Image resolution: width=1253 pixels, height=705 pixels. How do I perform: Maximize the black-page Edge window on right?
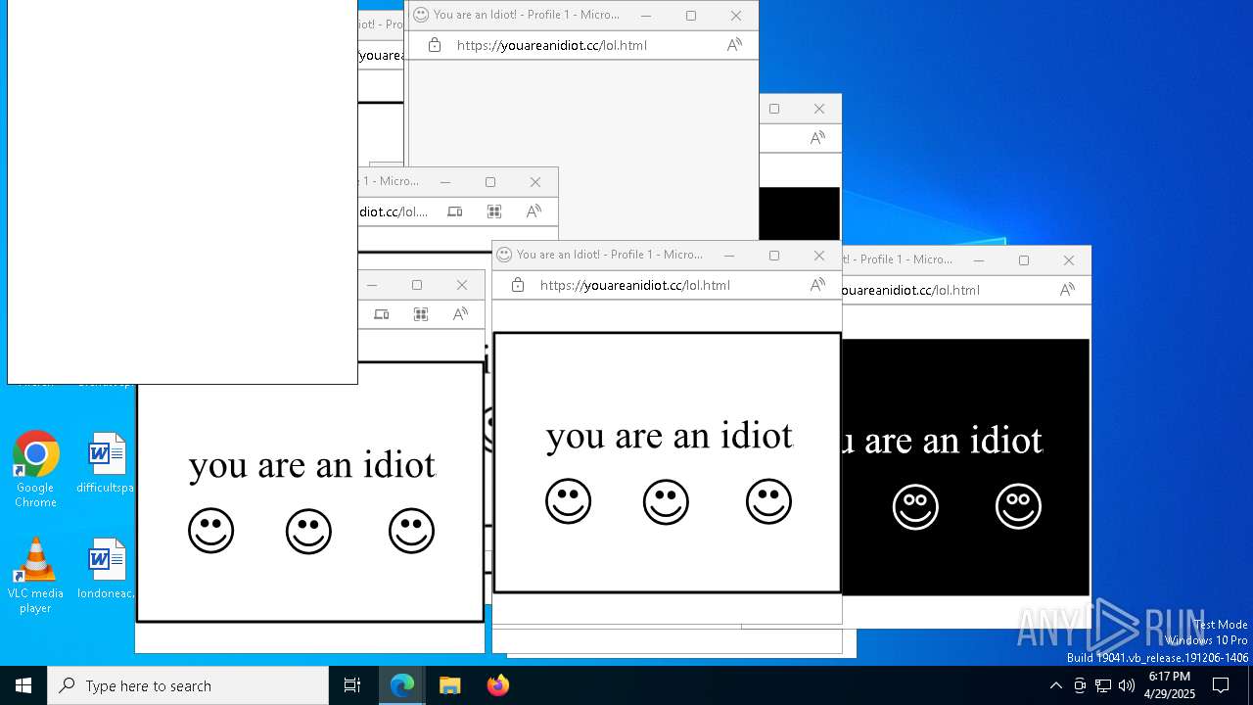pyautogui.click(x=1024, y=260)
